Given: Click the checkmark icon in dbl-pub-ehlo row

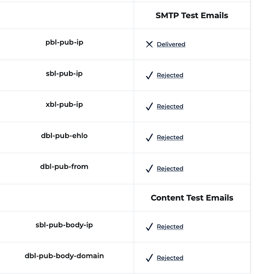Looking at the screenshot, I should click(149, 138).
